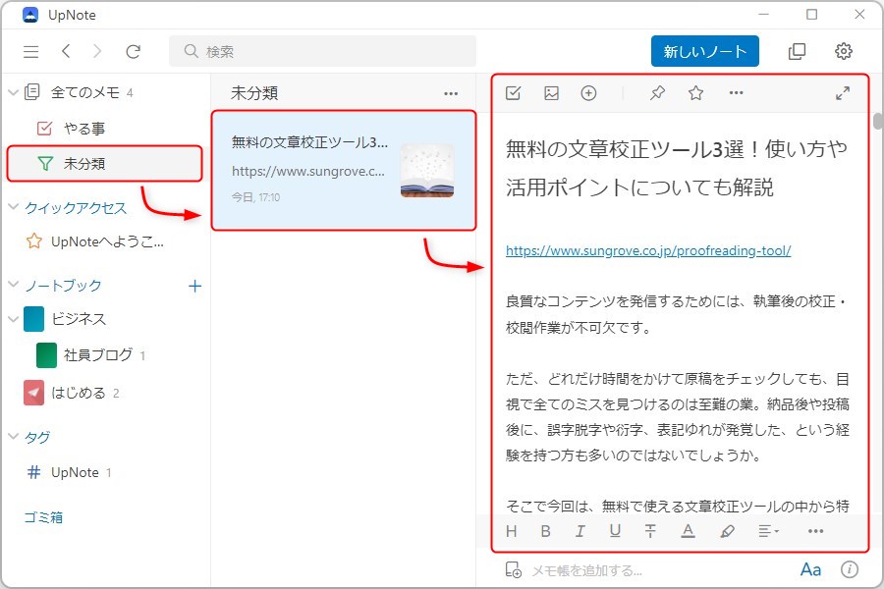Select the 未分類 filter
This screenshot has width=884, height=589.
point(104,164)
